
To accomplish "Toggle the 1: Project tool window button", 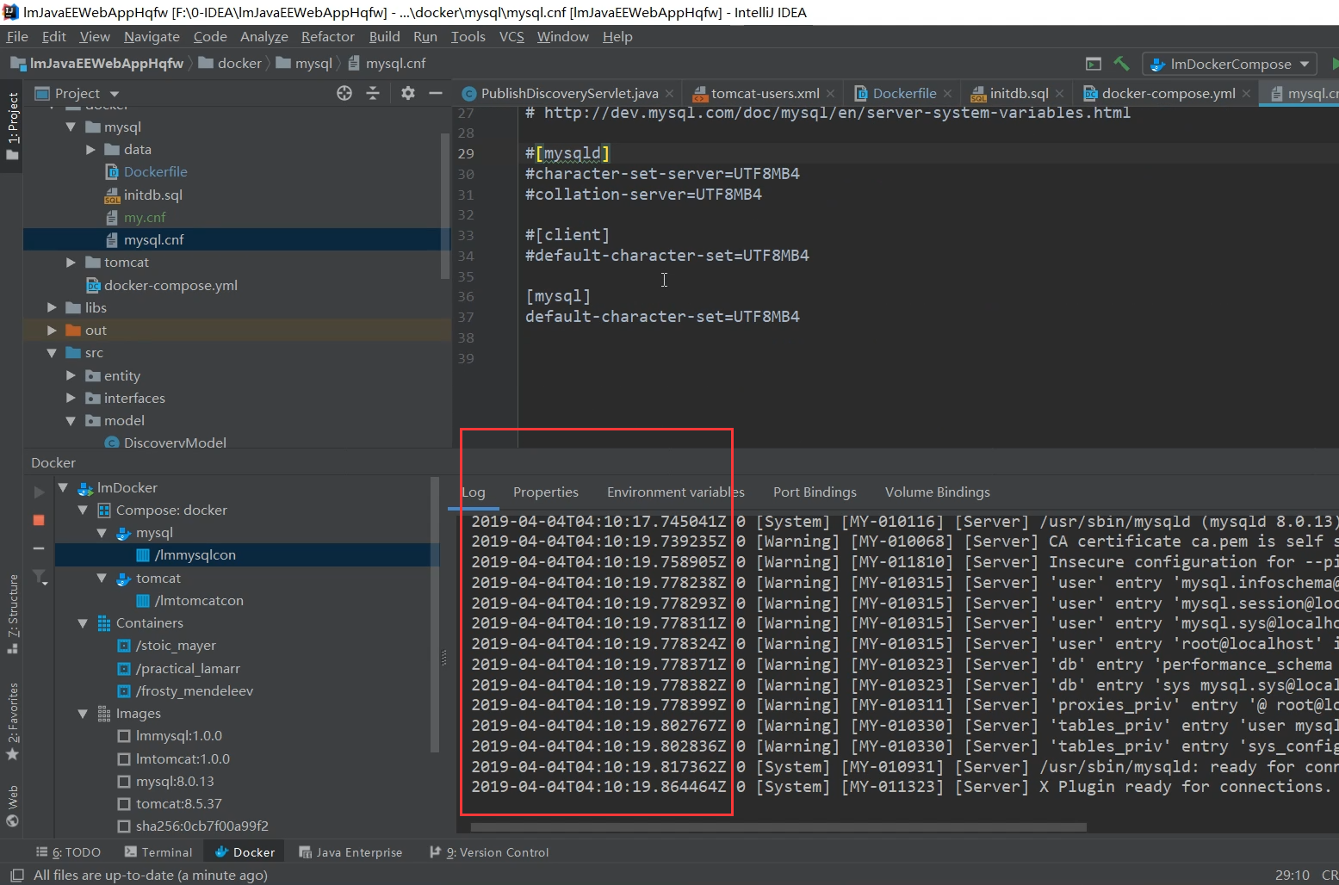I will tap(12, 125).
